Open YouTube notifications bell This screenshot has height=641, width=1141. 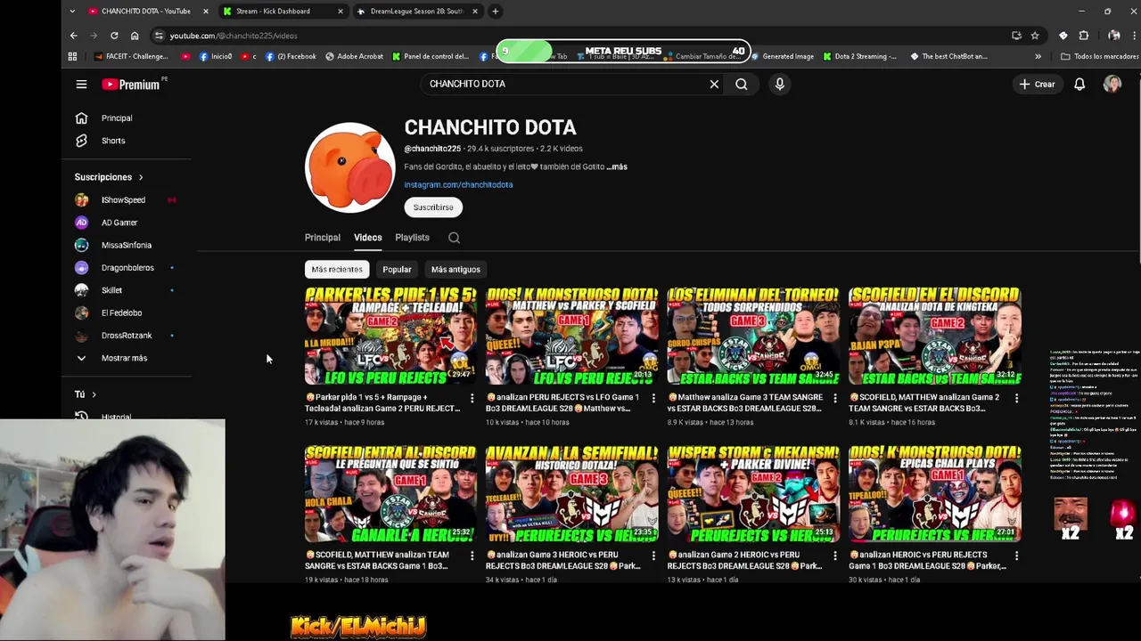click(x=1079, y=84)
